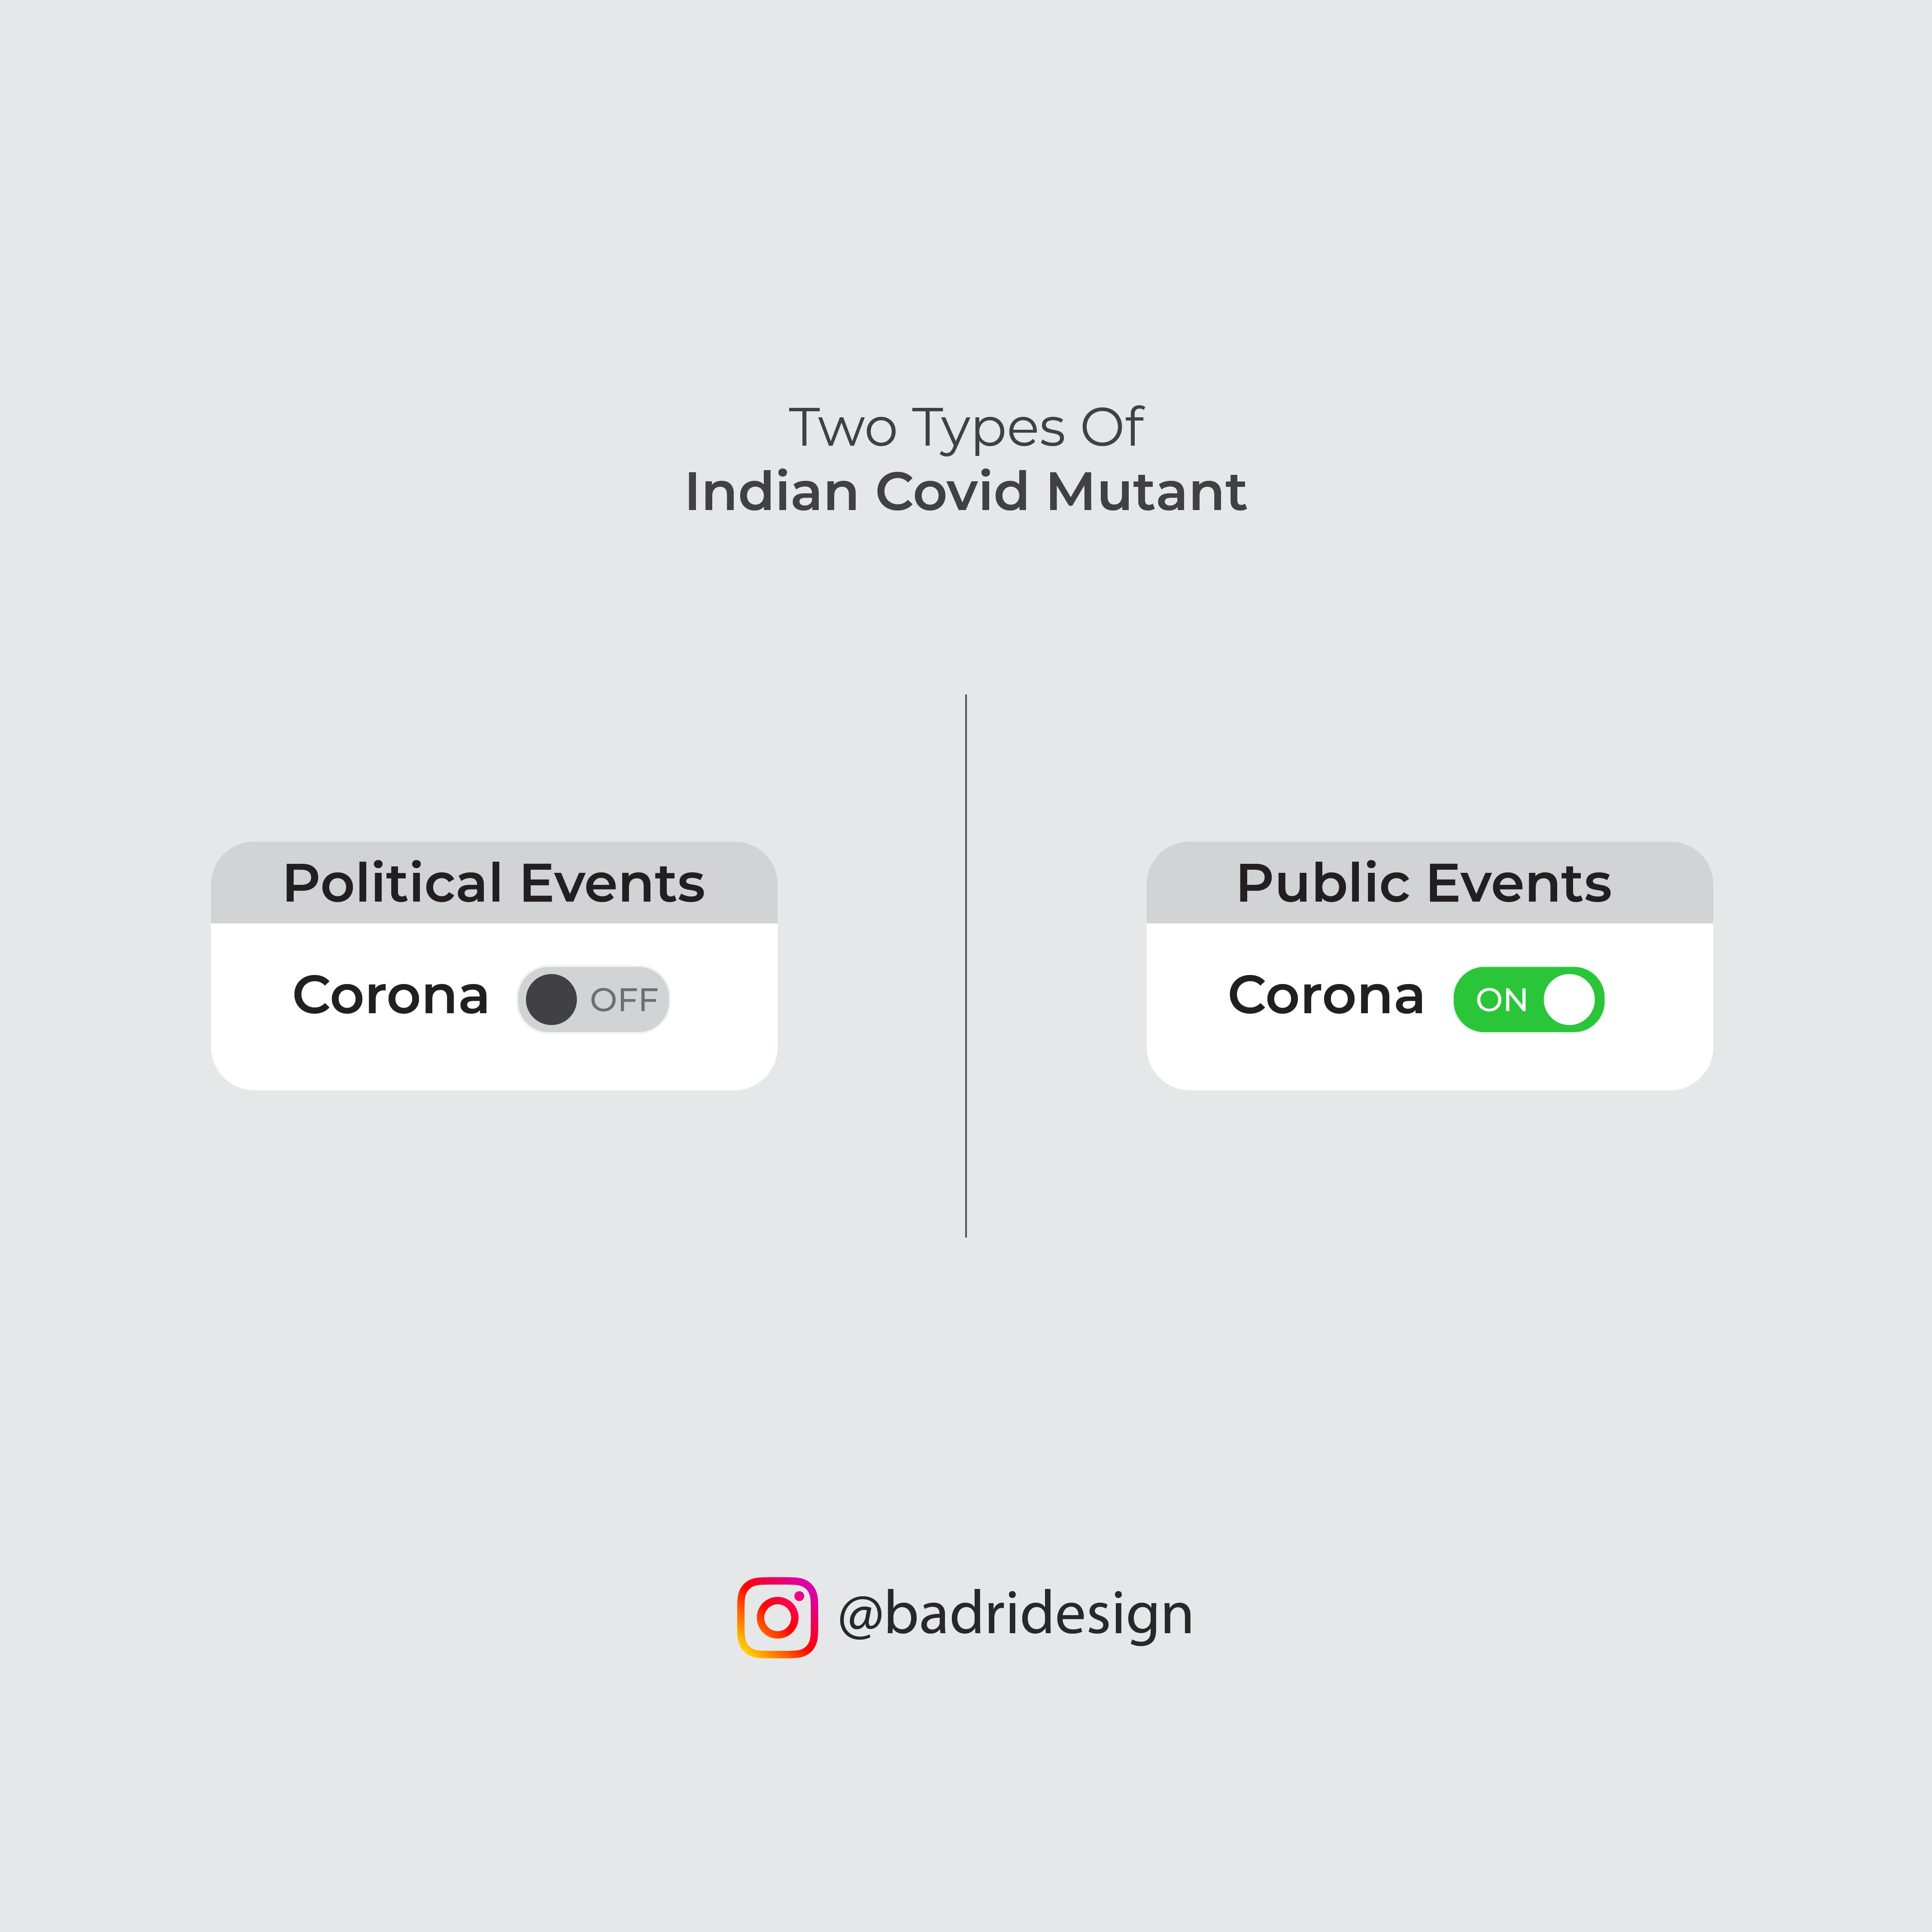Click the dark knob of the OFF switch
This screenshot has width=1932, height=1932.
click(551, 999)
